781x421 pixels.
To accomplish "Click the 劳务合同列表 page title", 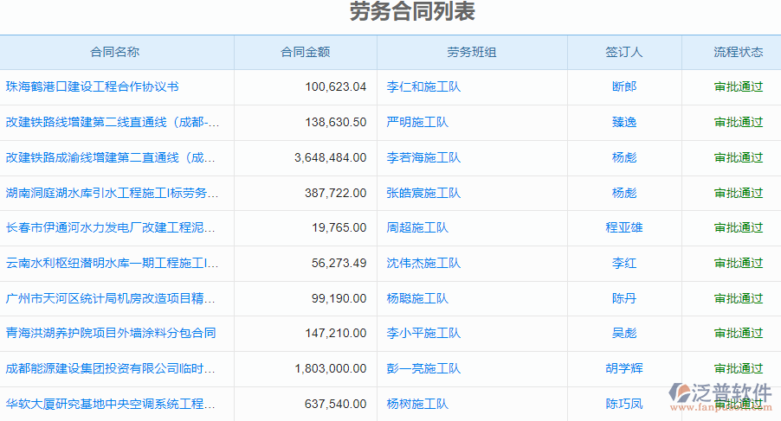I will (412, 12).
